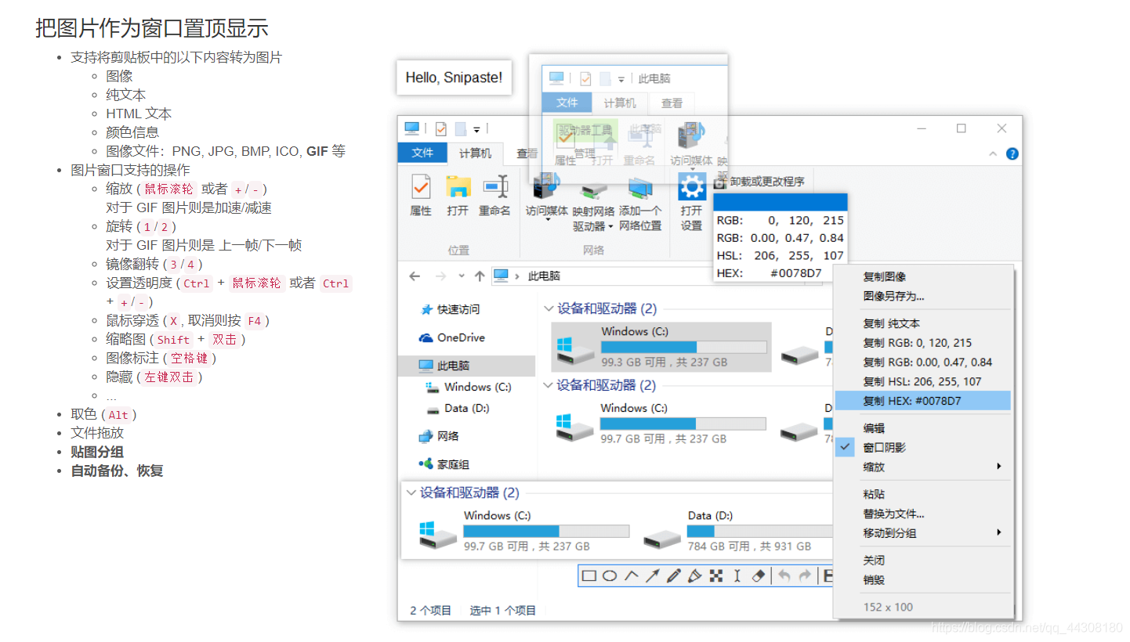This screenshot has width=1130, height=642.
Task: Select the eraser annotation tool
Action: (x=758, y=576)
